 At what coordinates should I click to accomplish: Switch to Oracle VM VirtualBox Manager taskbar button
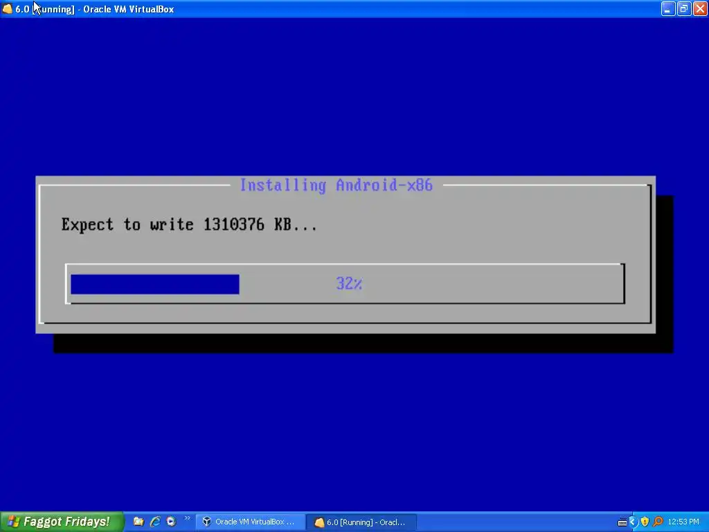tap(249, 522)
